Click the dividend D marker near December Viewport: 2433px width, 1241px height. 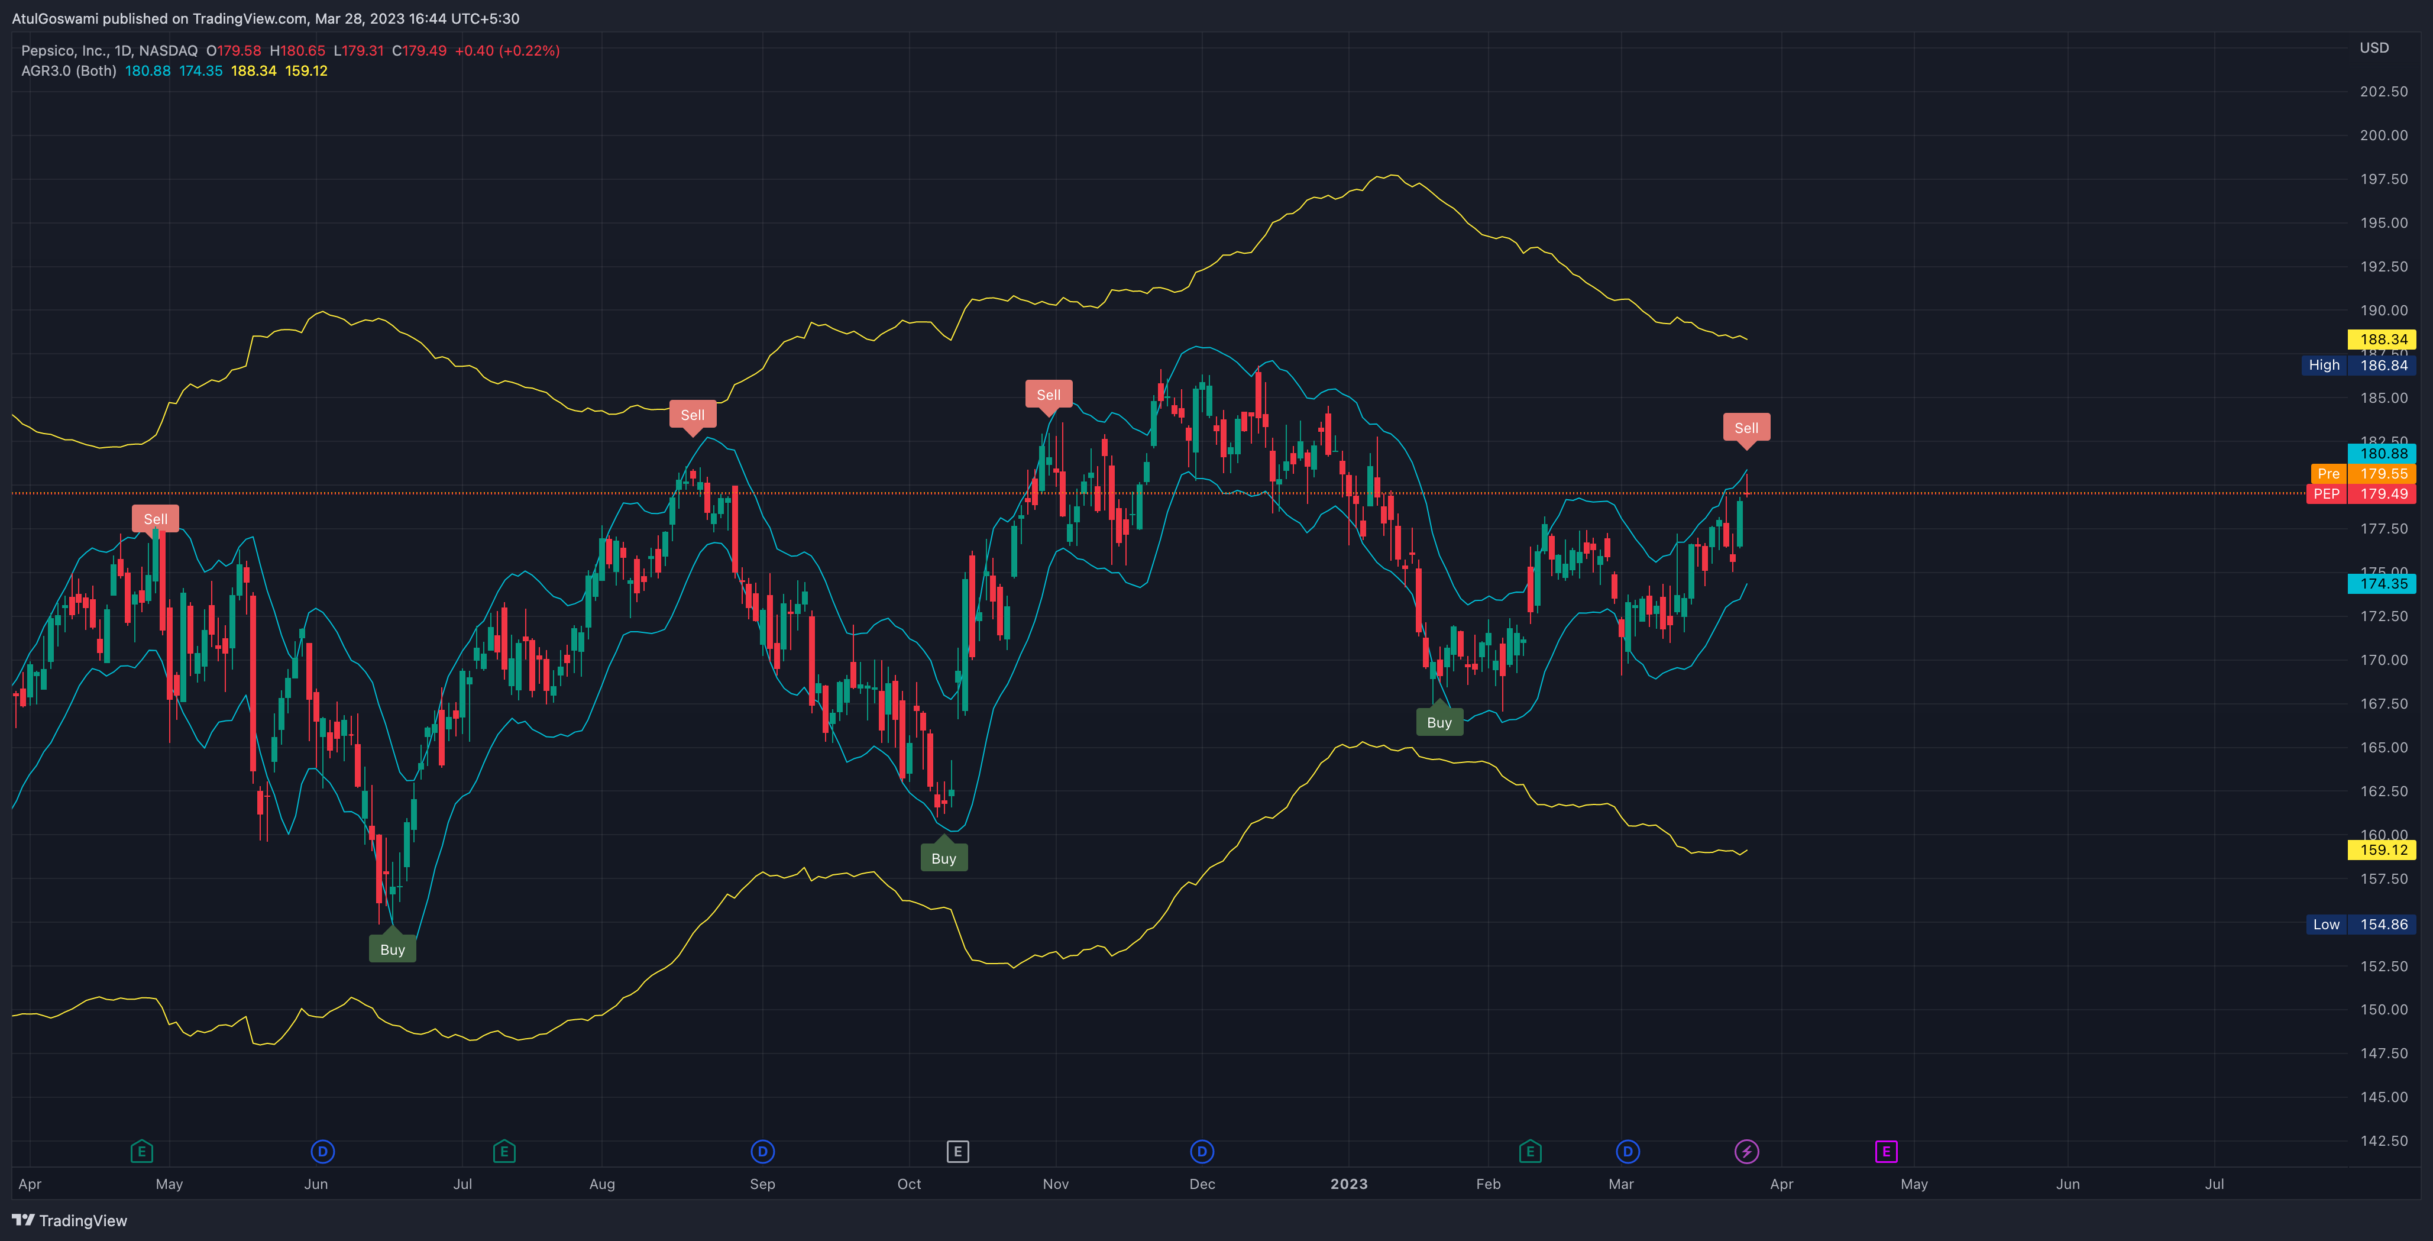(1201, 1151)
